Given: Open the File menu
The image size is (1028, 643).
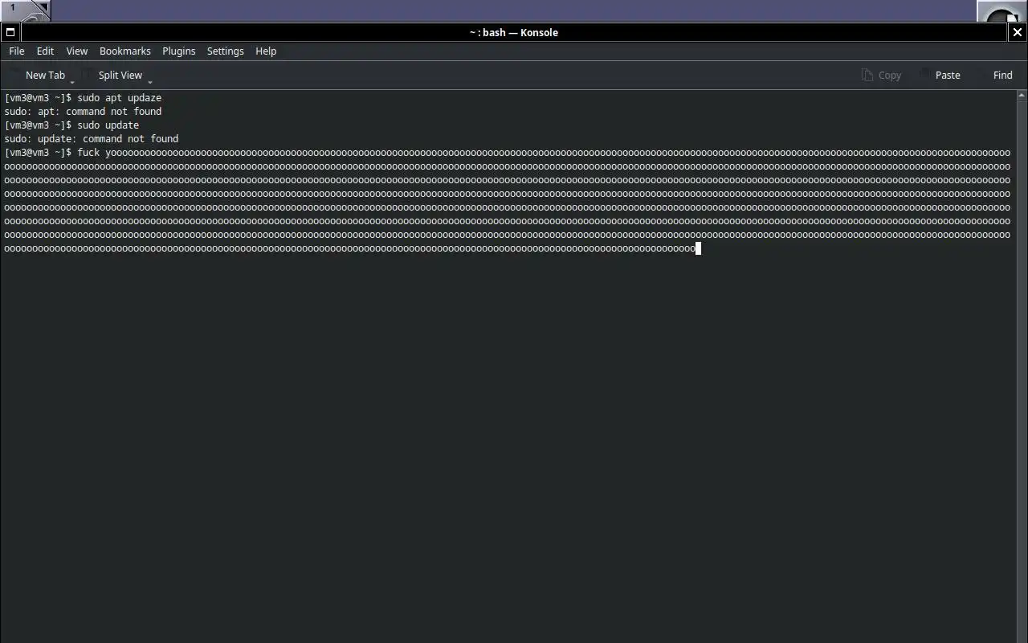Looking at the screenshot, I should (x=17, y=51).
